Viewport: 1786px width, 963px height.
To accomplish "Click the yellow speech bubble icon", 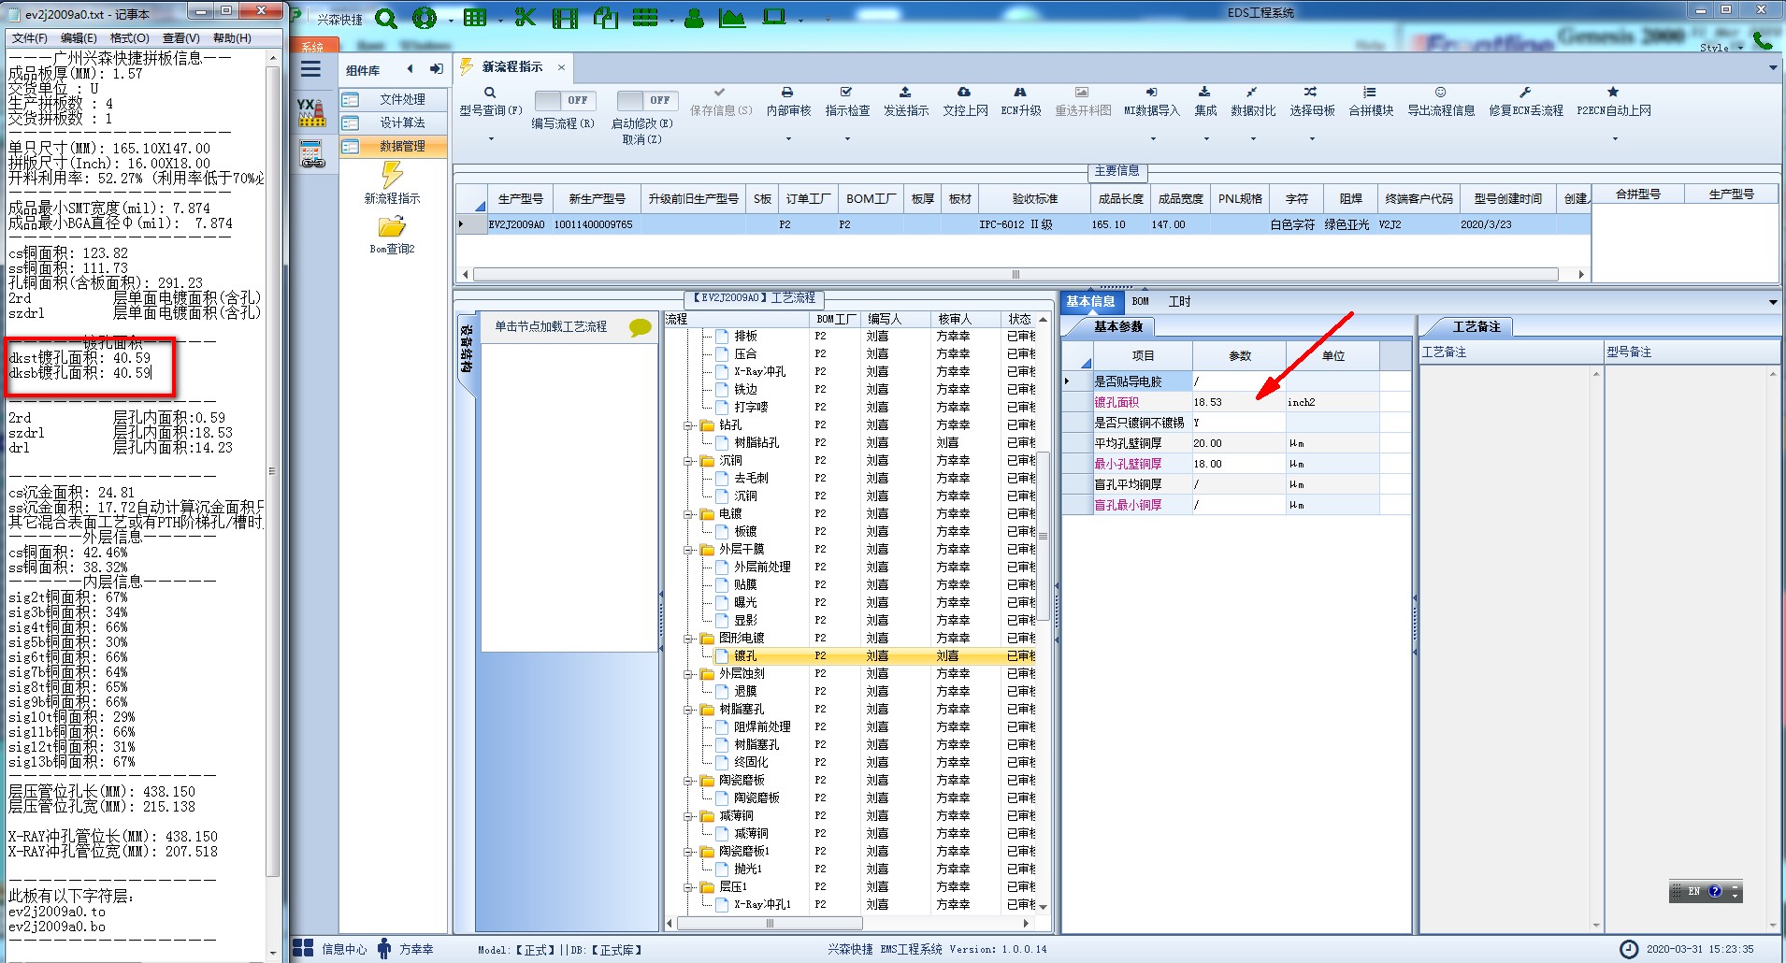I will click(640, 327).
